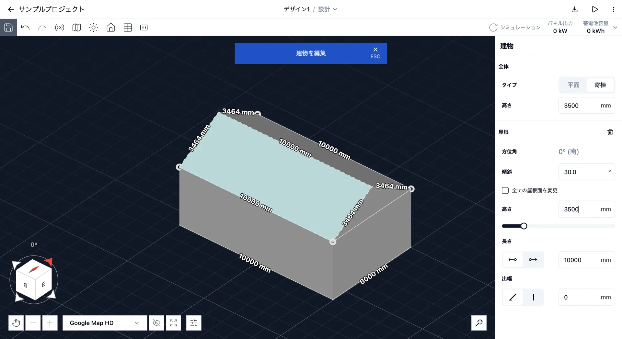Open the three-dot more options menu
Image resolution: width=622 pixels, height=339 pixels.
[x=613, y=9]
